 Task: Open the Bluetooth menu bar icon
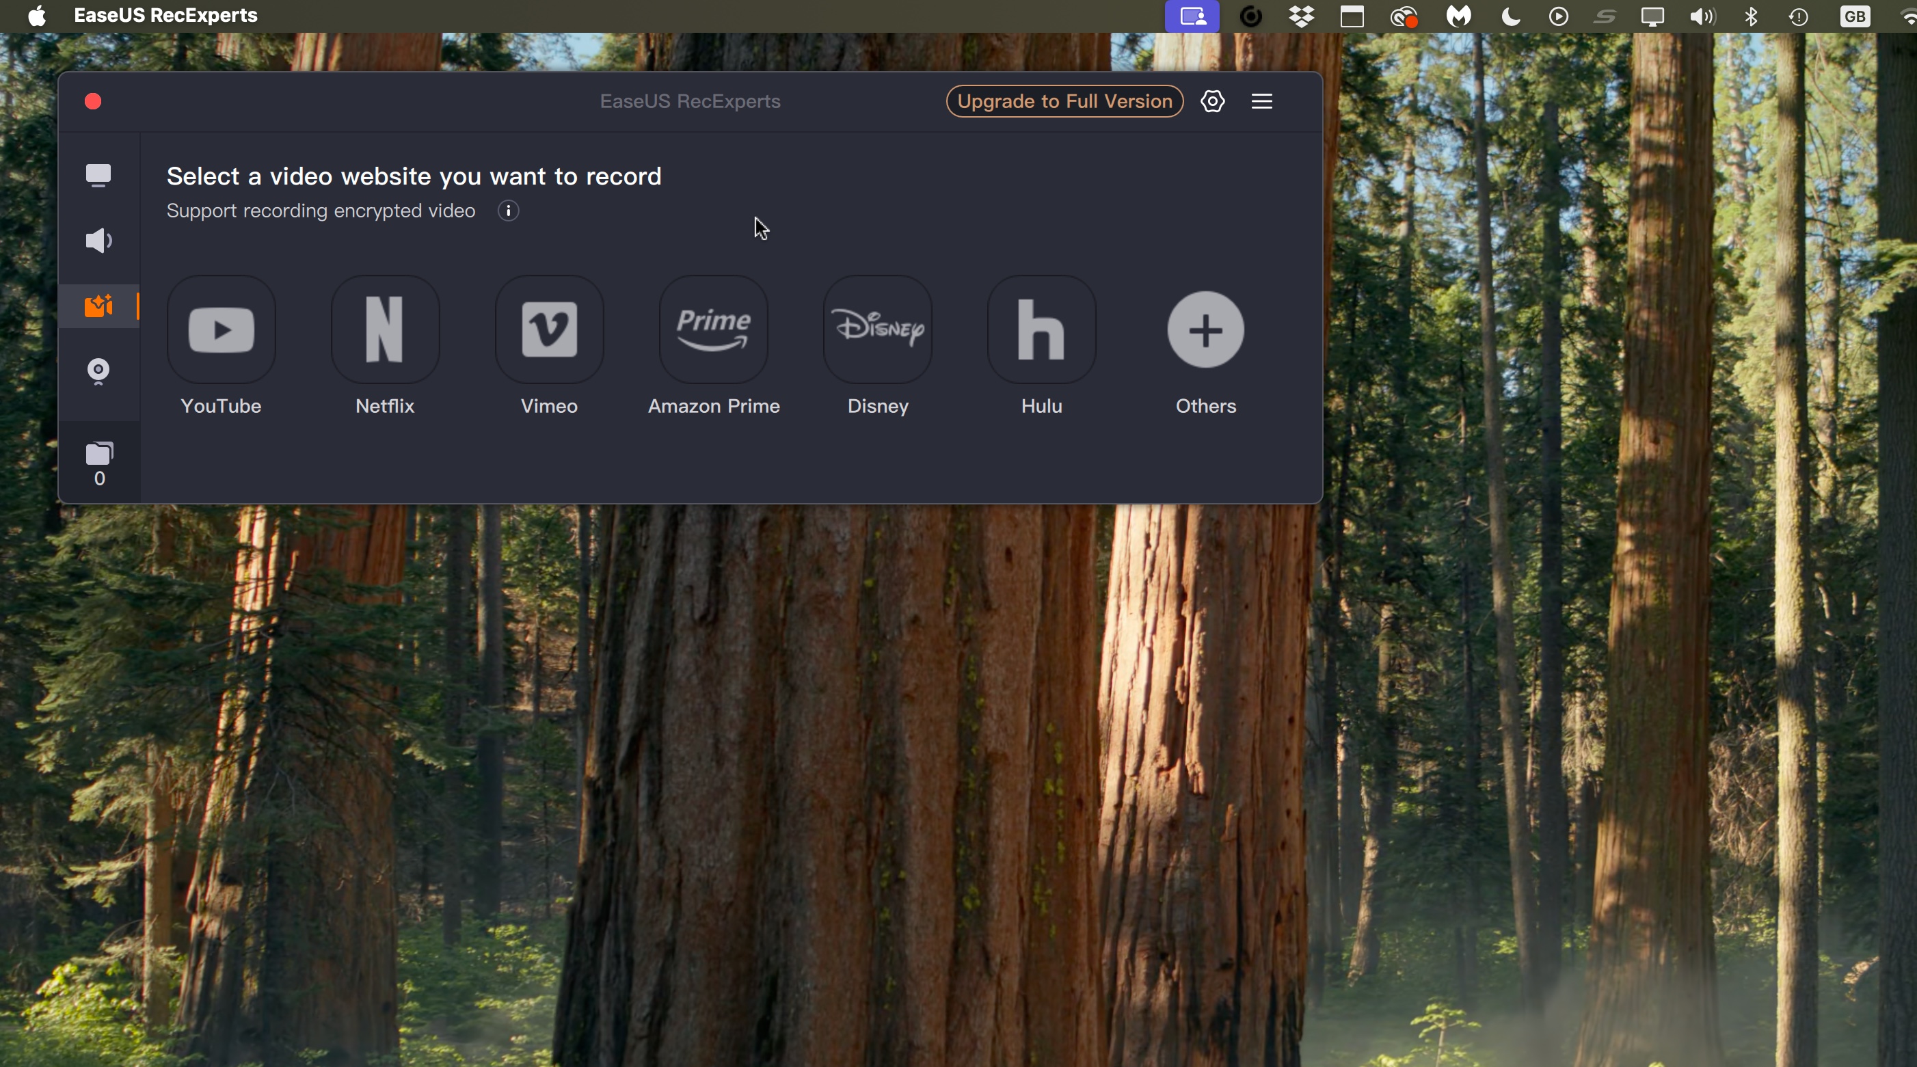tap(1751, 16)
